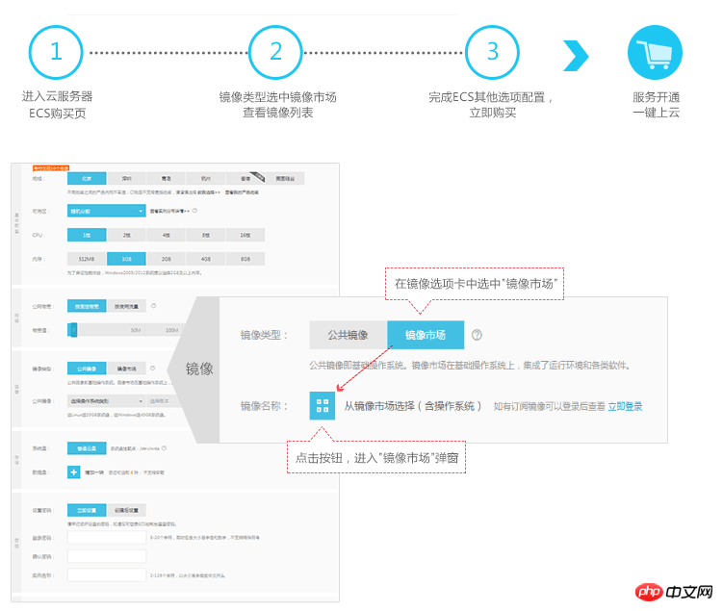Select the 1GB memory option

pos(126,259)
